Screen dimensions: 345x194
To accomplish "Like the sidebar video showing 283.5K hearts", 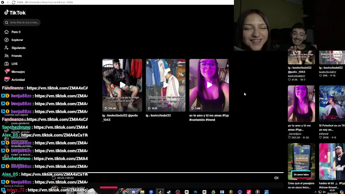I will [x=289, y=137].
